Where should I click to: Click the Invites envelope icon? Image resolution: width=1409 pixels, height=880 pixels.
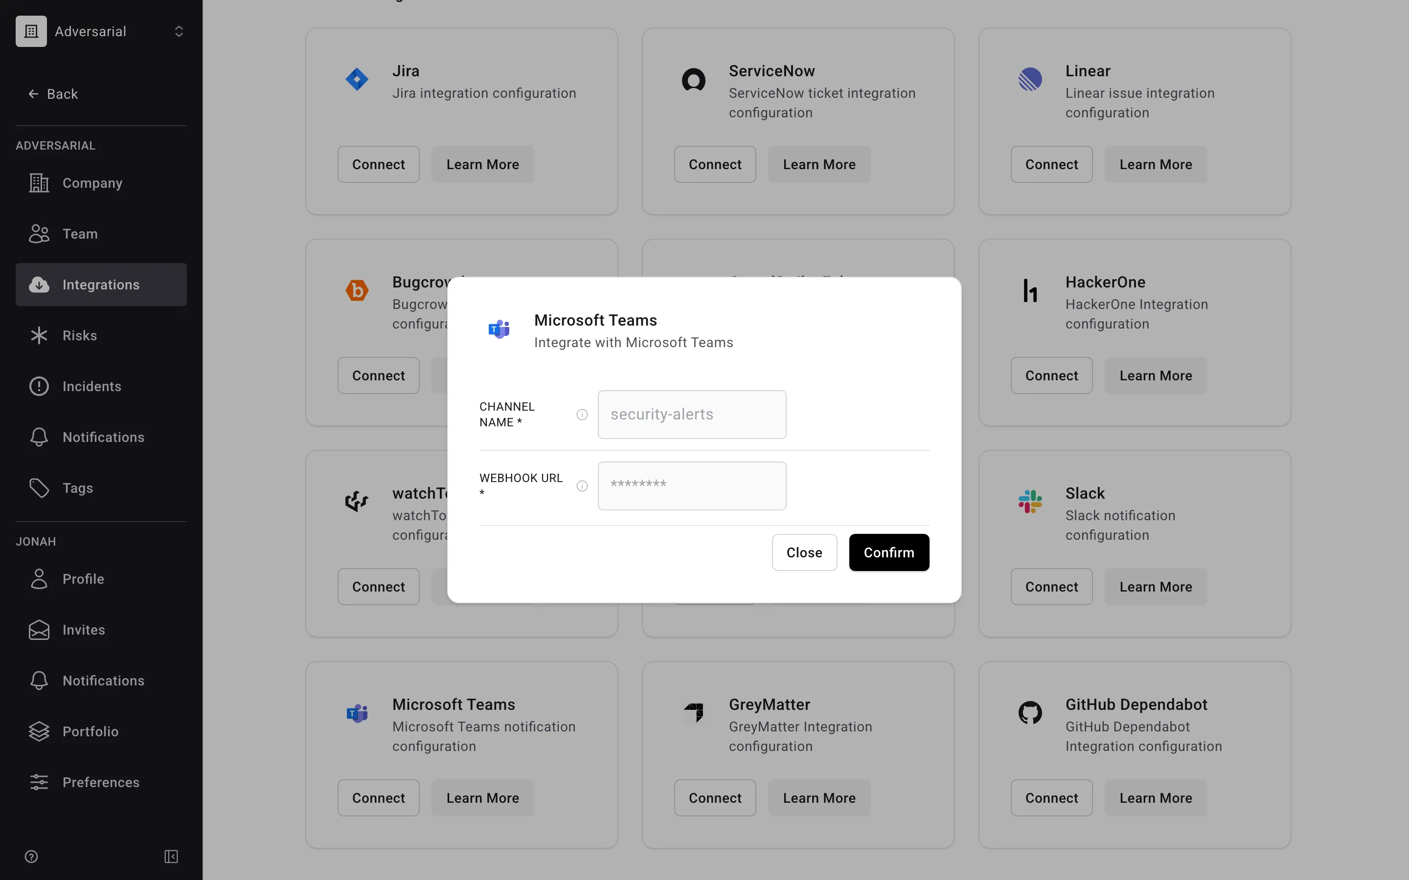tap(39, 630)
